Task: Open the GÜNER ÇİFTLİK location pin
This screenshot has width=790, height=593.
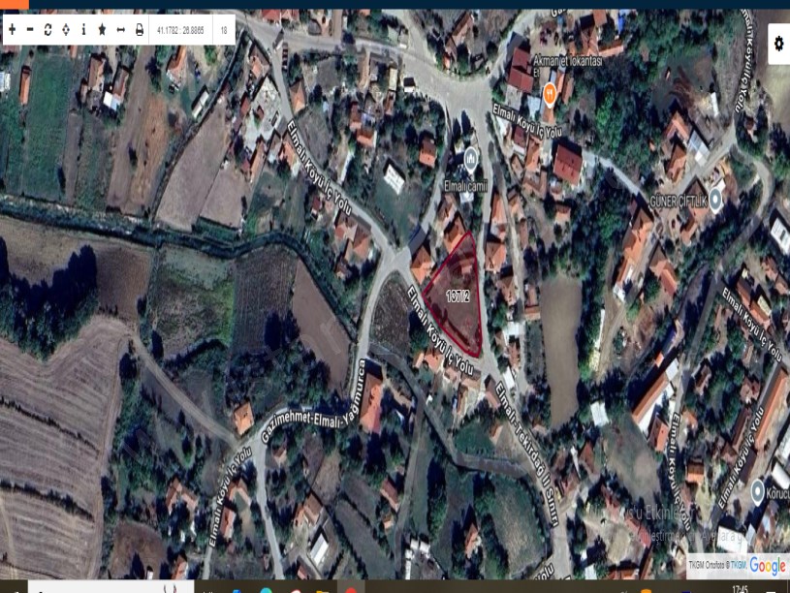Action: click(x=715, y=200)
